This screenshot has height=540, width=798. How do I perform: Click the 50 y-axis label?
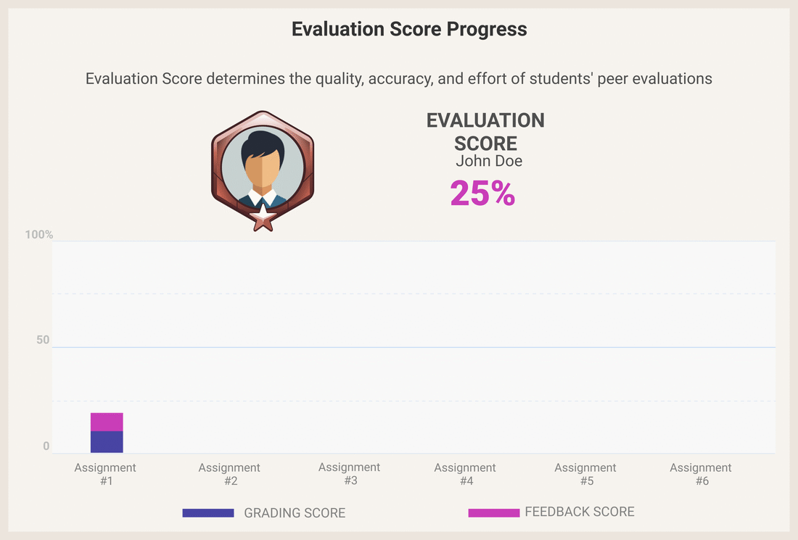coord(43,340)
